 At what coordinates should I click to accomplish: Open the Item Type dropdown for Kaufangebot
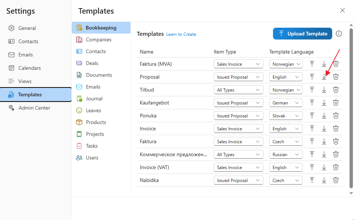pos(238,103)
